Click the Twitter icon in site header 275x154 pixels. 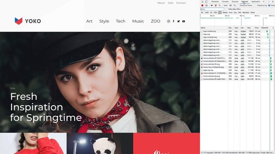(x=179, y=21)
